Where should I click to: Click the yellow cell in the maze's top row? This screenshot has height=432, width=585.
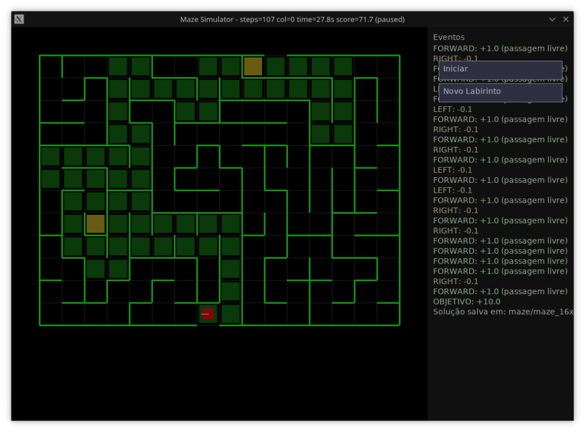253,66
